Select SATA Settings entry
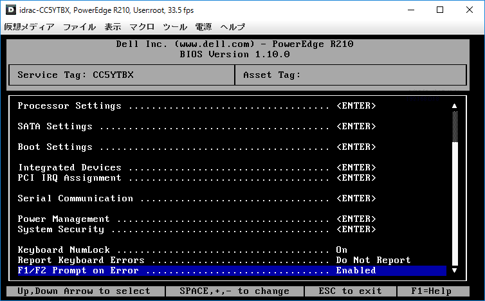Image resolution: width=485 pixels, height=301 pixels. tap(196, 126)
